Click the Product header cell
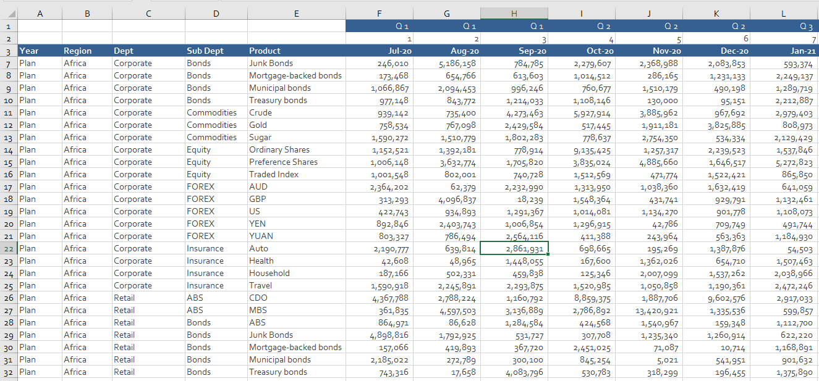819x381 pixels. pos(296,51)
